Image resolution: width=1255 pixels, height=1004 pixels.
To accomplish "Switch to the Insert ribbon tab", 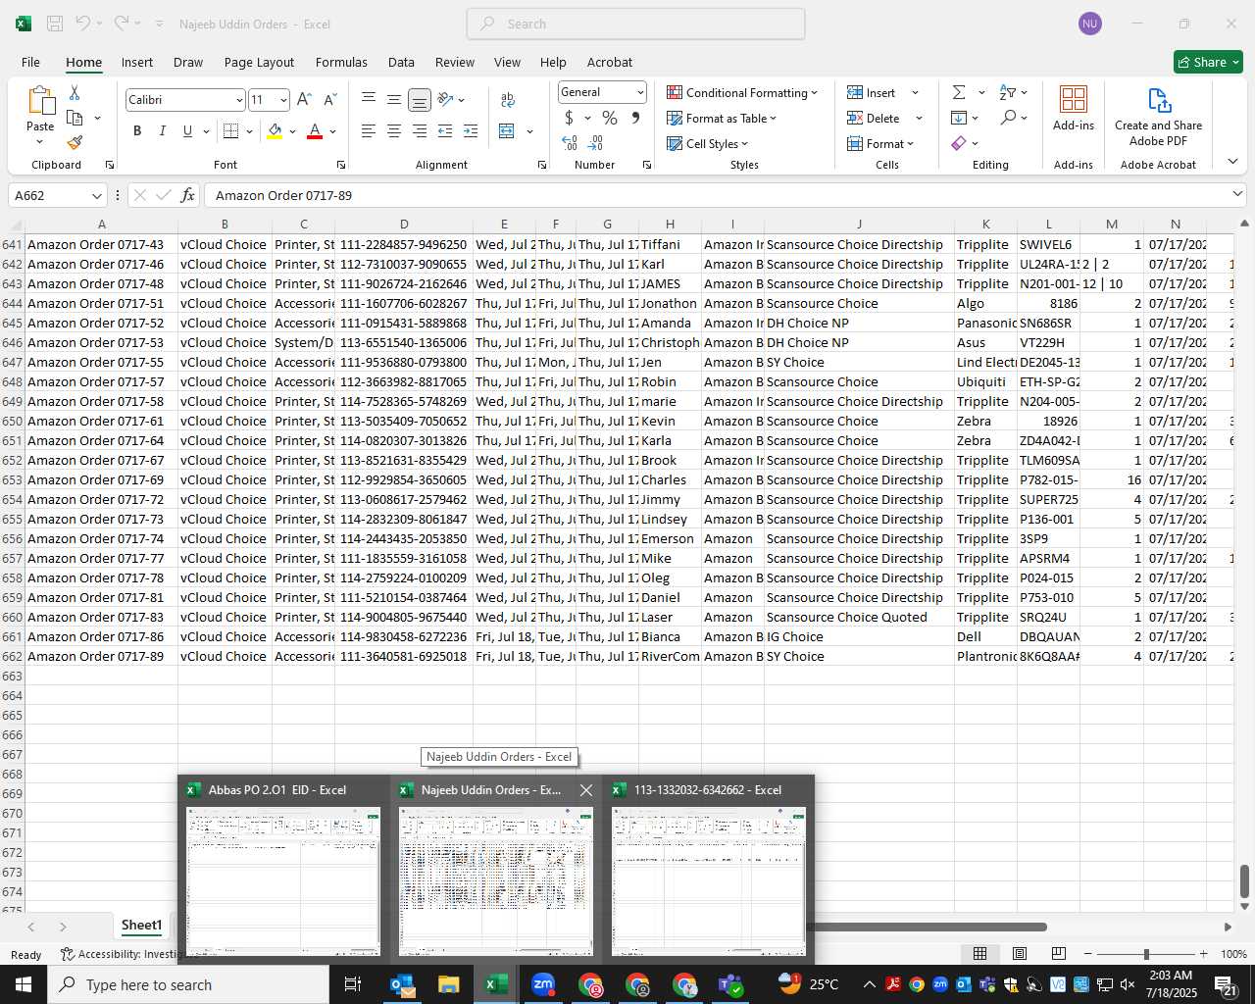I will (x=137, y=62).
